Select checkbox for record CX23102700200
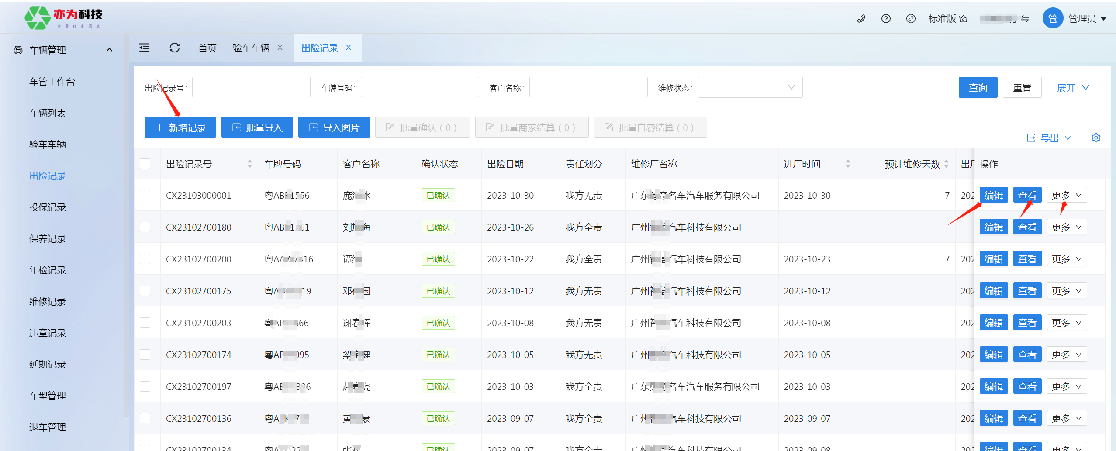 (145, 259)
